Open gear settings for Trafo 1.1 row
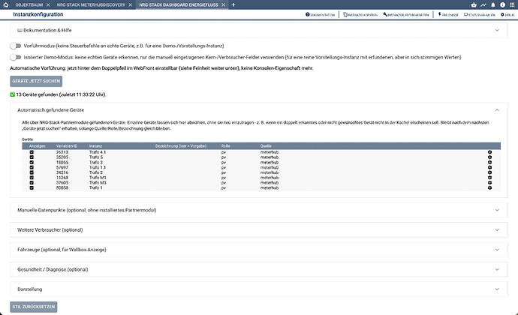This screenshot has height=315, width=518. [x=489, y=167]
